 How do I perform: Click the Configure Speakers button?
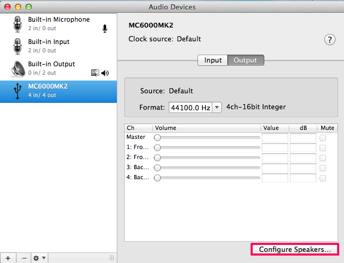tap(295, 249)
